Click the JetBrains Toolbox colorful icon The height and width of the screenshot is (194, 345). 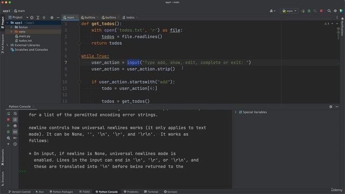tap(341, 11)
